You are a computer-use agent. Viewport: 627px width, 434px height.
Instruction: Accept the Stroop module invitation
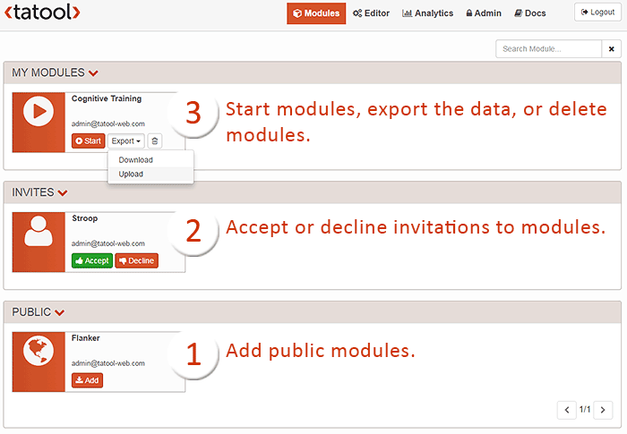(91, 260)
